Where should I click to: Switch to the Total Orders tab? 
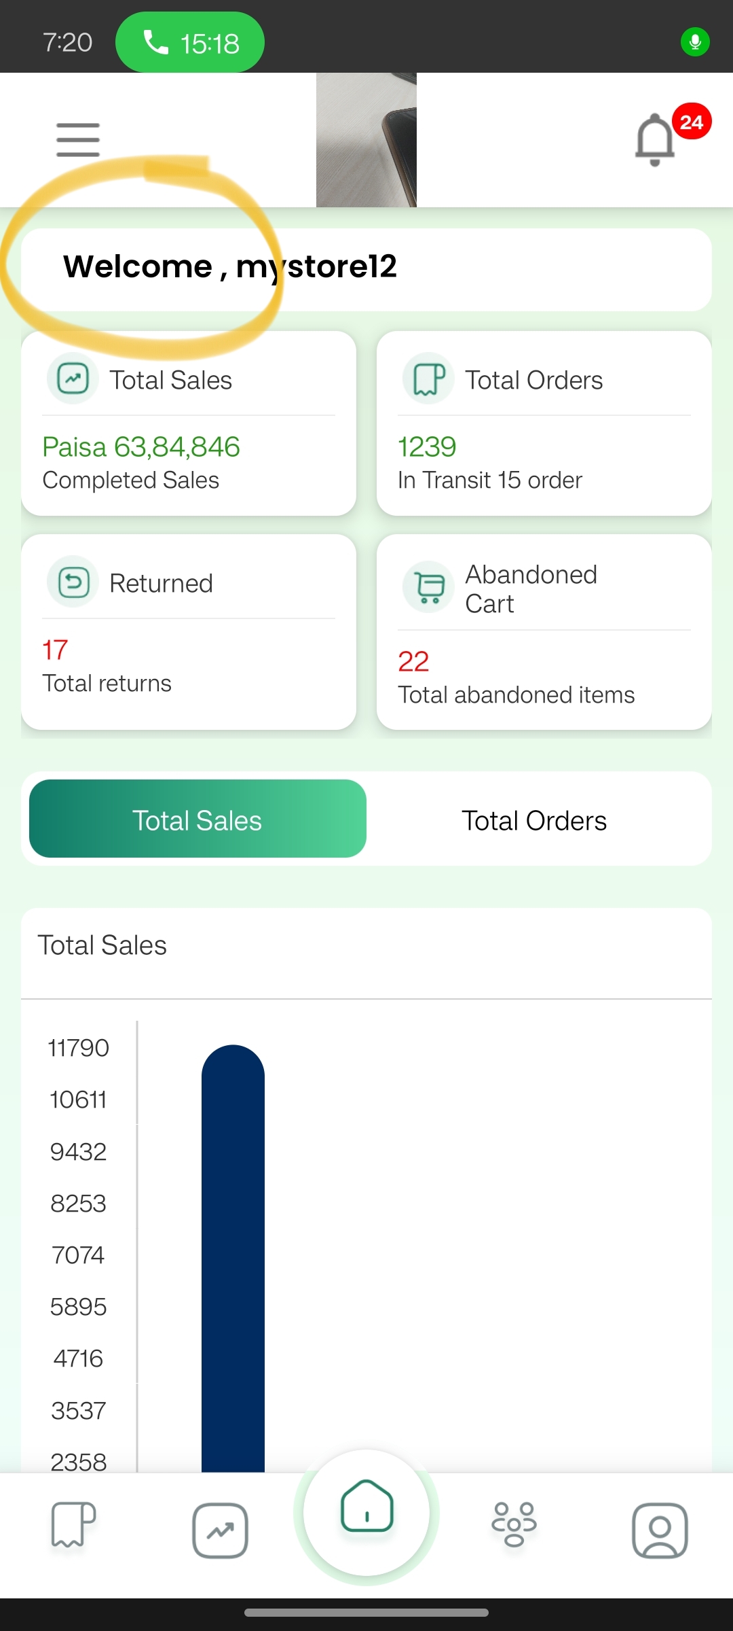534,820
